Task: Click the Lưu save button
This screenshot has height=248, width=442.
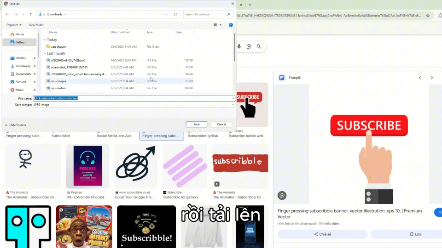Action: coord(415,234)
